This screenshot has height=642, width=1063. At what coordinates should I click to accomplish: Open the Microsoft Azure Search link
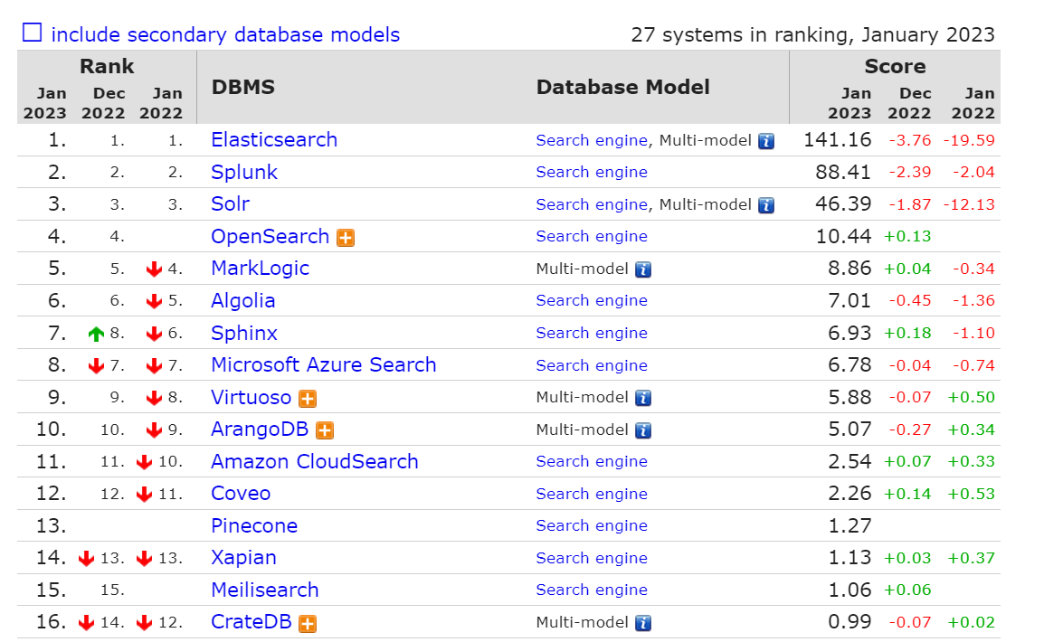[x=323, y=364]
